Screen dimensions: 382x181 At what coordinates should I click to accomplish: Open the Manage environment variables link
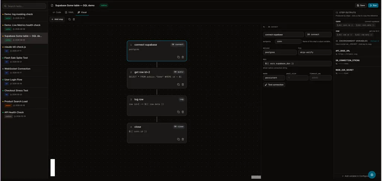[375, 41]
